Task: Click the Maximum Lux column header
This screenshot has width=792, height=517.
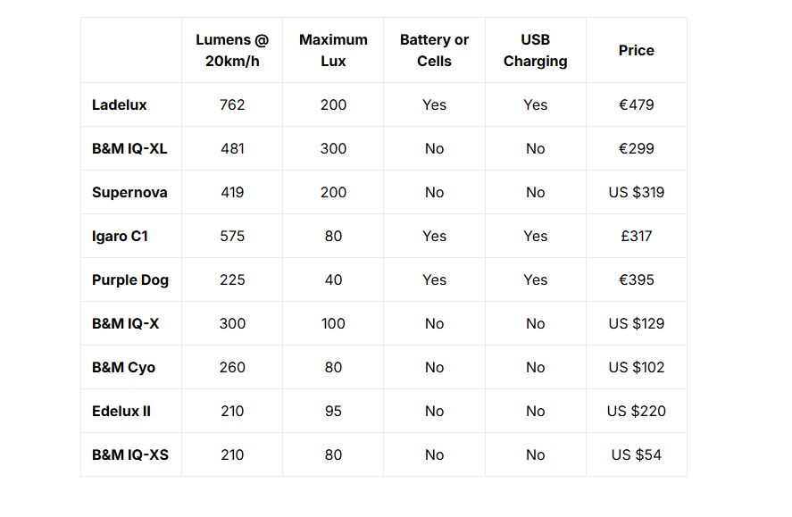Action: point(333,50)
